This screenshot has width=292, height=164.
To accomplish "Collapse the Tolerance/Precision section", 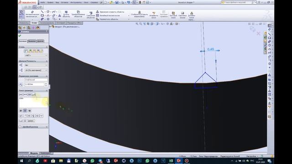I will point(47,61).
